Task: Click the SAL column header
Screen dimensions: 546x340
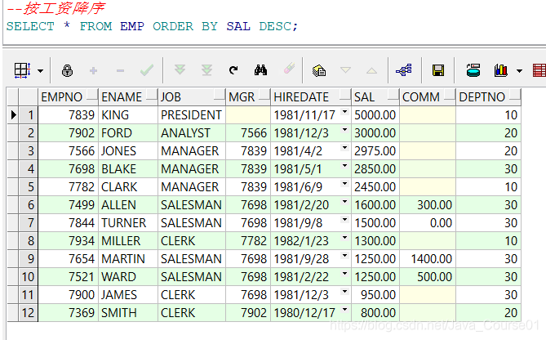Action: [x=375, y=97]
